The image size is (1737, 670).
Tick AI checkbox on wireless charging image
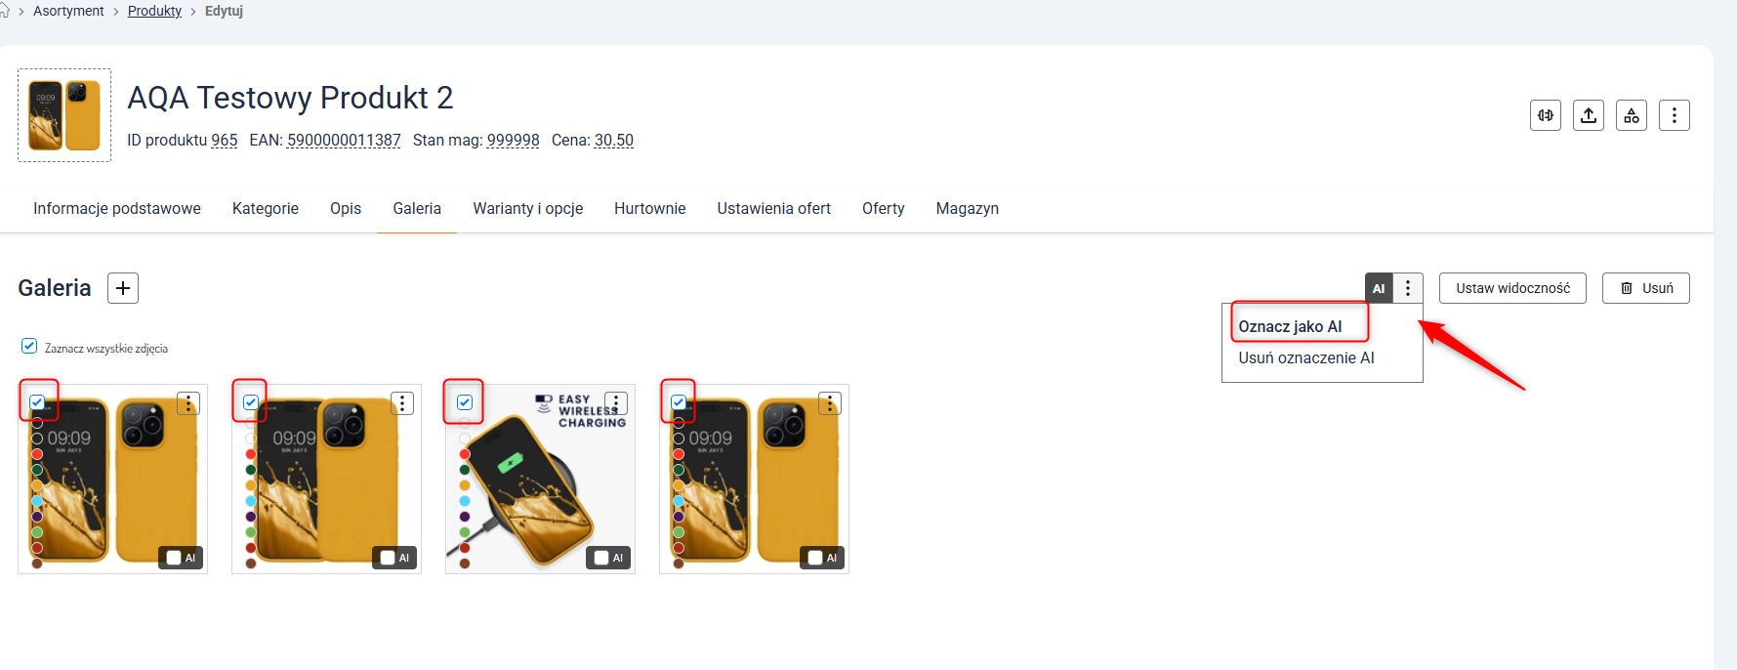[601, 558]
